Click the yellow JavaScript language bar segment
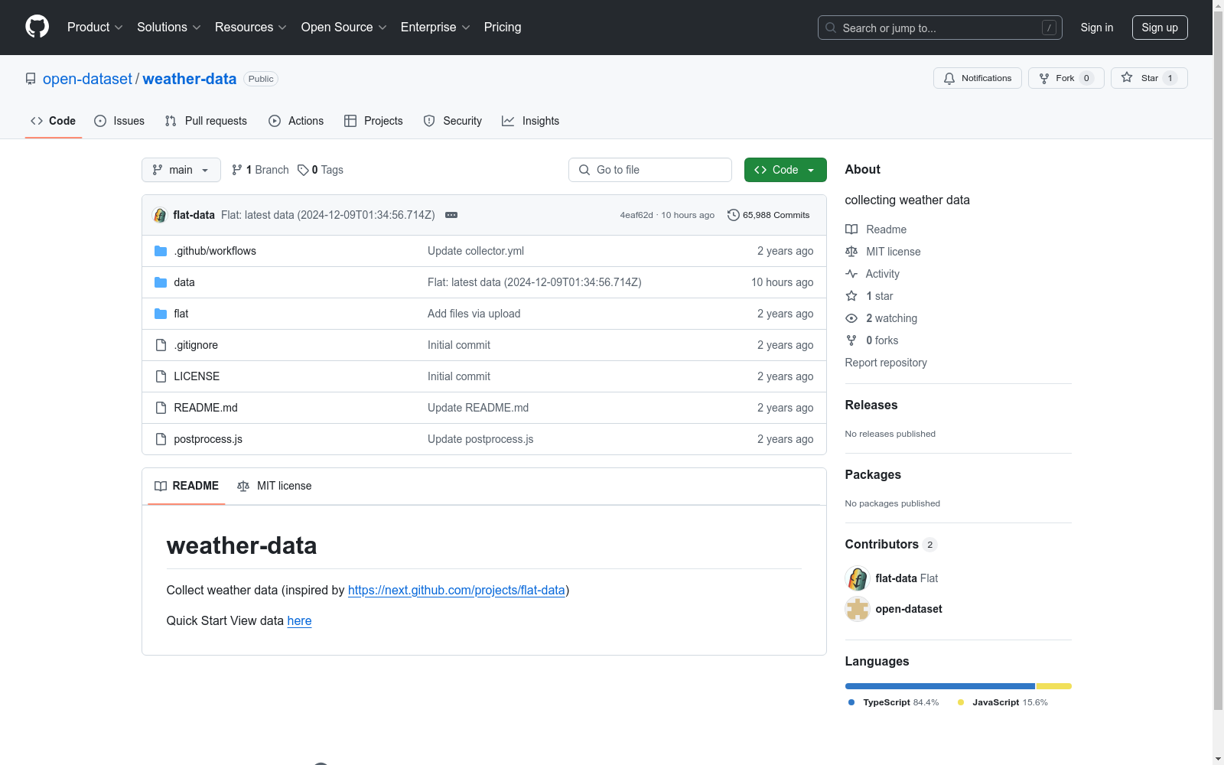The image size is (1224, 765). coord(1054,686)
